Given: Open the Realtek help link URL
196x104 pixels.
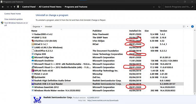Looking at the screenshot, I should point(103,100).
